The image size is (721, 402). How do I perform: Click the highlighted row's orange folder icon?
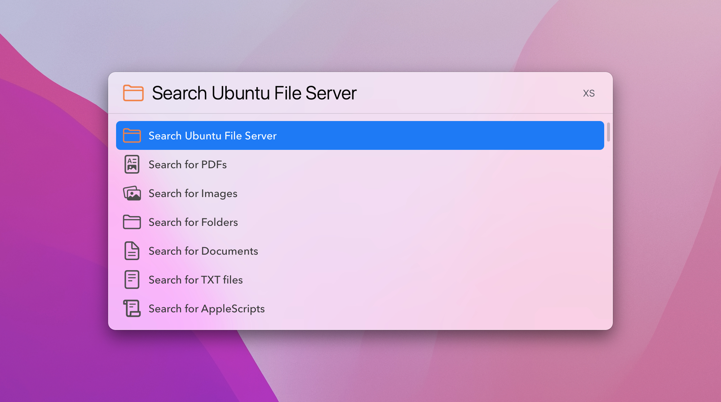click(x=132, y=136)
